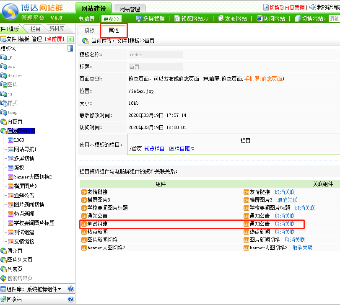
Task: Switch to the 模板 tab
Action: pos(89,30)
